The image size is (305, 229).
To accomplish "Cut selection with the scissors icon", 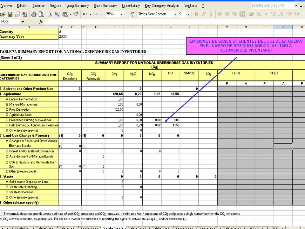I will (x=50, y=14).
